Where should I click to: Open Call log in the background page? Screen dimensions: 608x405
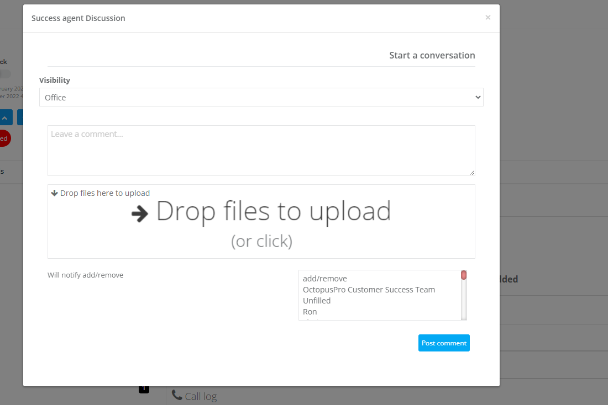[201, 397]
